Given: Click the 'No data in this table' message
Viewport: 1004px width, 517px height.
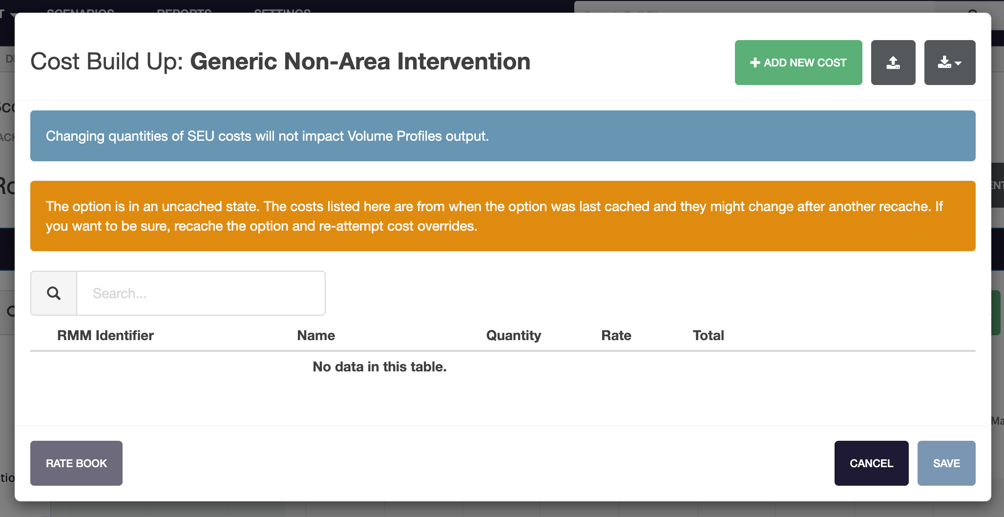Looking at the screenshot, I should point(379,366).
